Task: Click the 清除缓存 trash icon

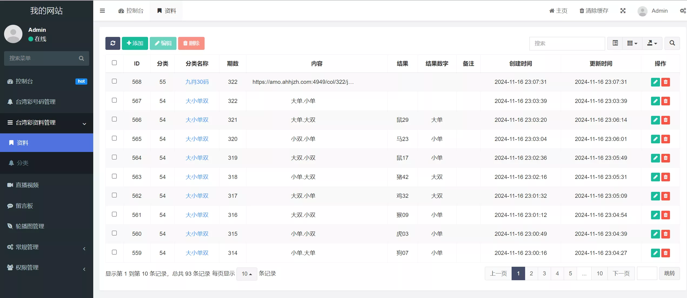Action: 582,11
